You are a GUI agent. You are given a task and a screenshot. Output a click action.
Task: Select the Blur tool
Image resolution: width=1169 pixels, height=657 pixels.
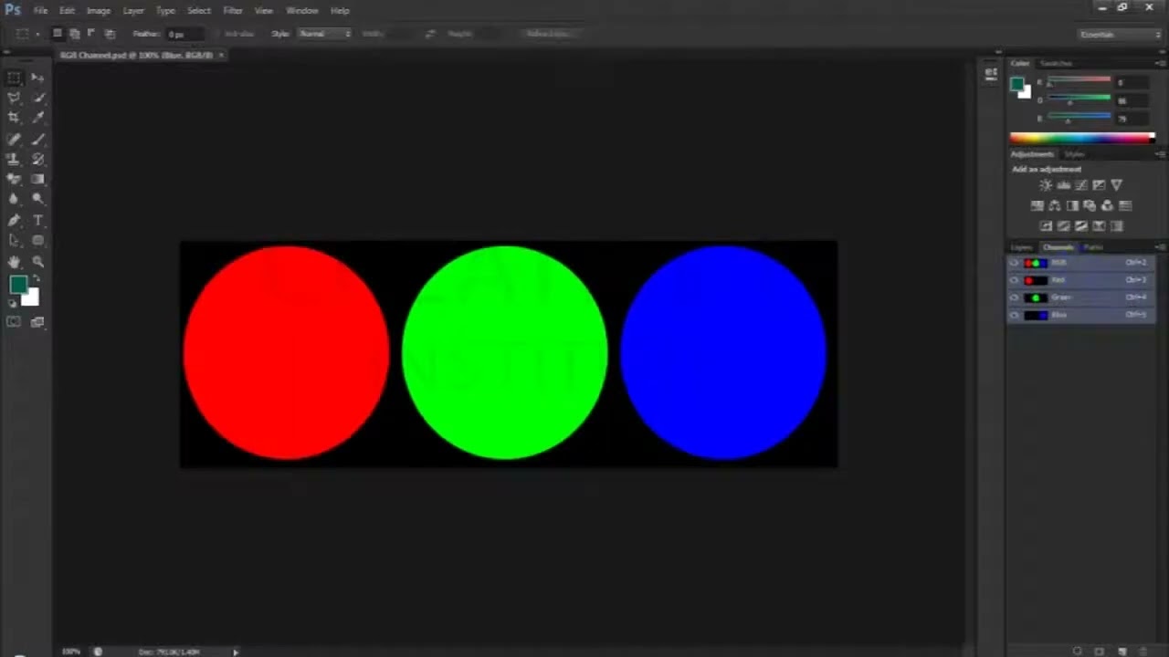tap(14, 200)
